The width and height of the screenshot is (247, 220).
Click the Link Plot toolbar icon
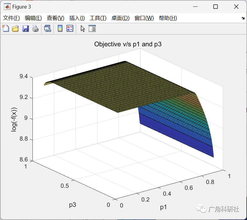48,29
